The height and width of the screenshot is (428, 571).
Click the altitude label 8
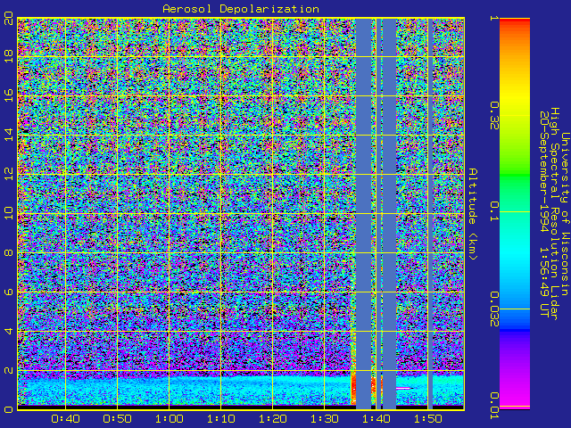tap(8, 252)
